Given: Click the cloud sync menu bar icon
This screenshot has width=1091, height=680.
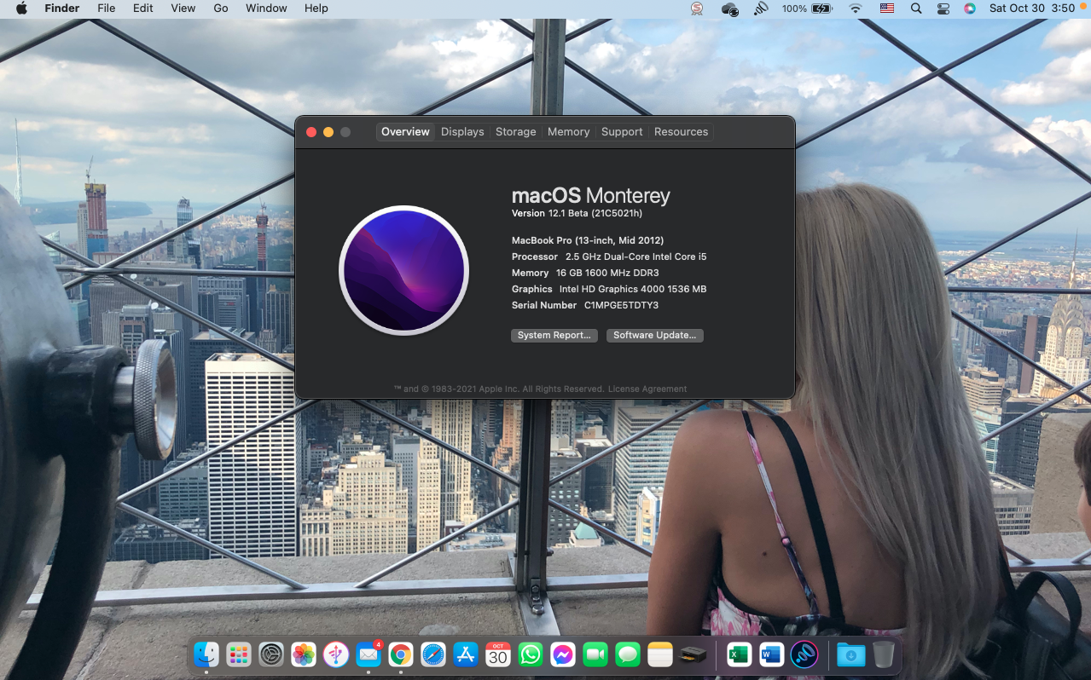Looking at the screenshot, I should tap(729, 9).
